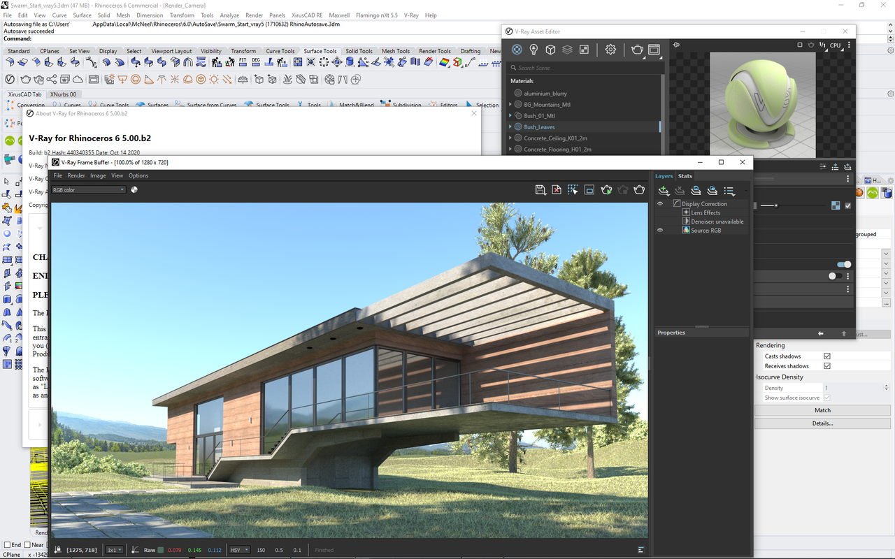Toggle the Frame Buffer compare window icon

pos(589,189)
